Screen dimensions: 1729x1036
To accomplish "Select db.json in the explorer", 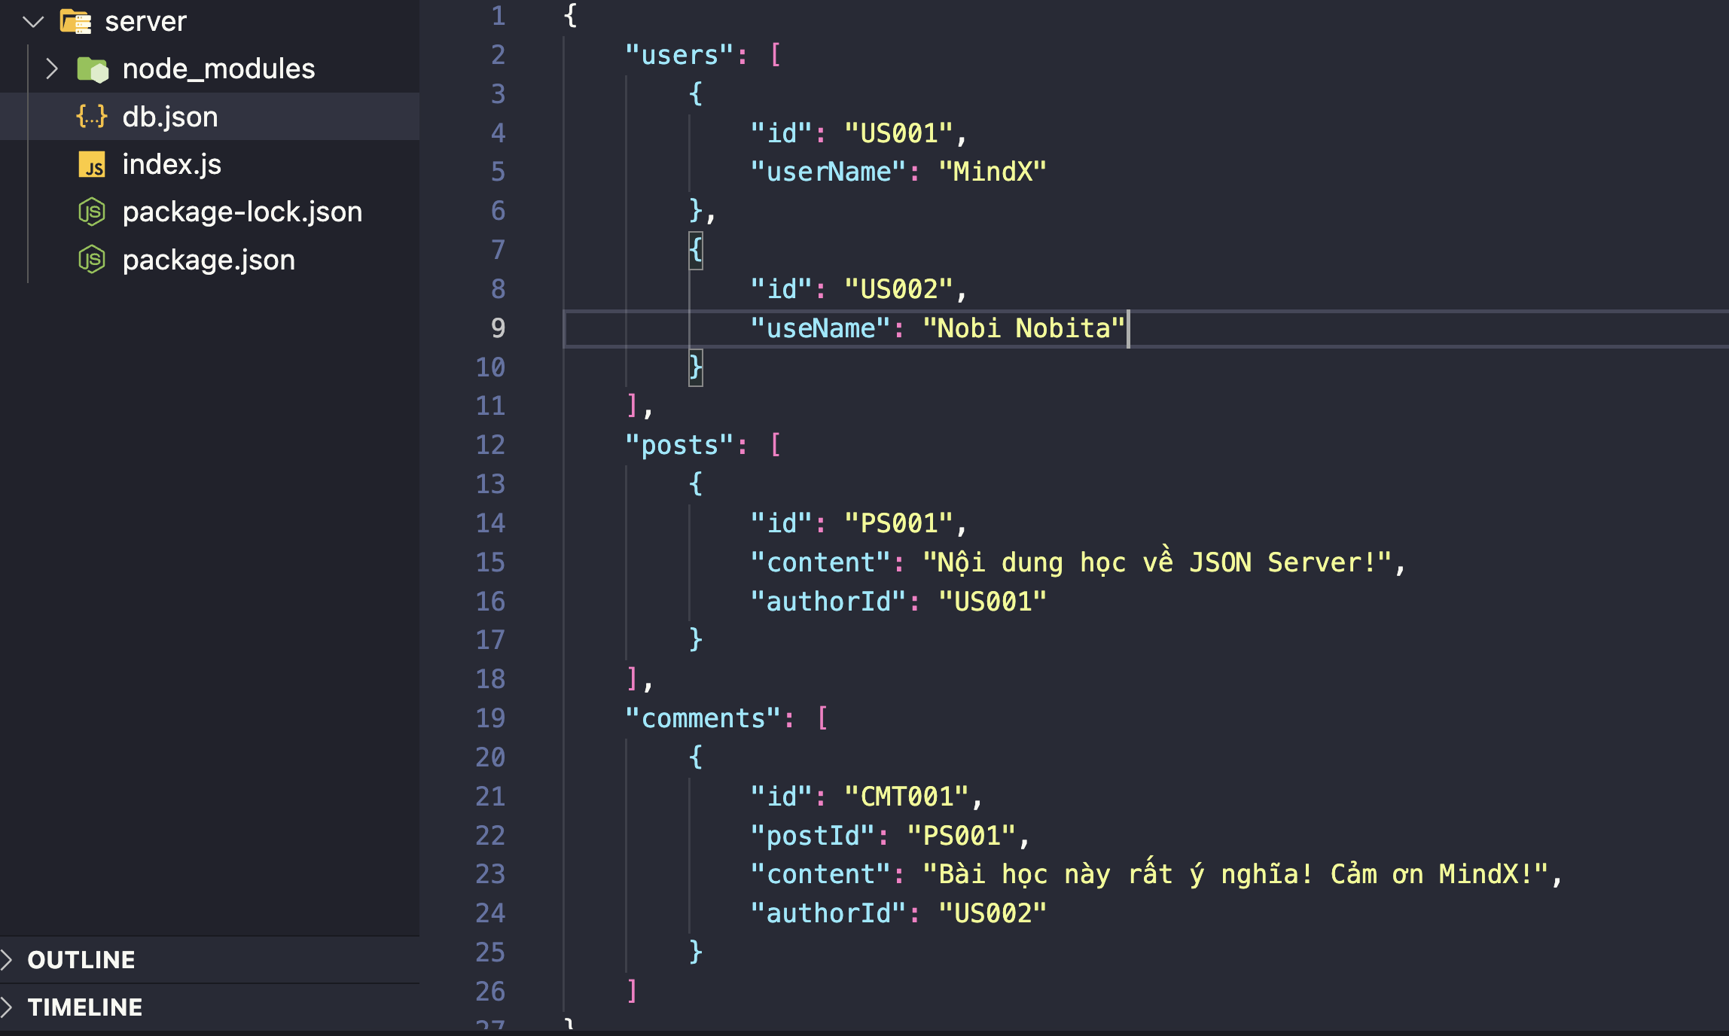I will [x=170, y=117].
